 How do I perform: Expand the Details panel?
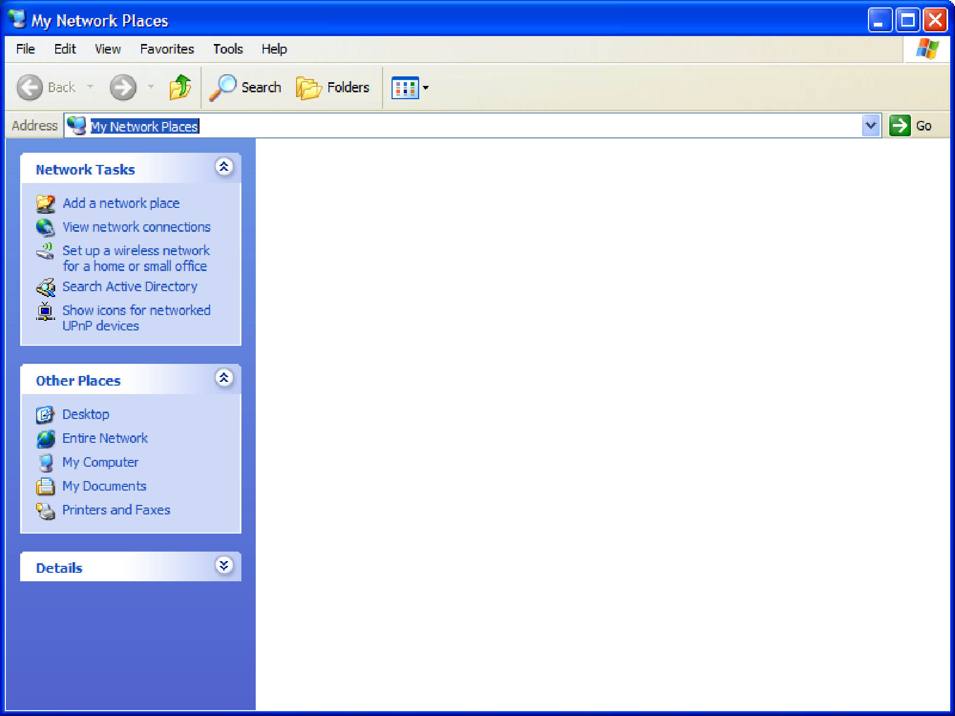click(x=224, y=565)
